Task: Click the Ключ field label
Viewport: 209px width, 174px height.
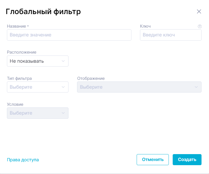Action: click(x=145, y=26)
